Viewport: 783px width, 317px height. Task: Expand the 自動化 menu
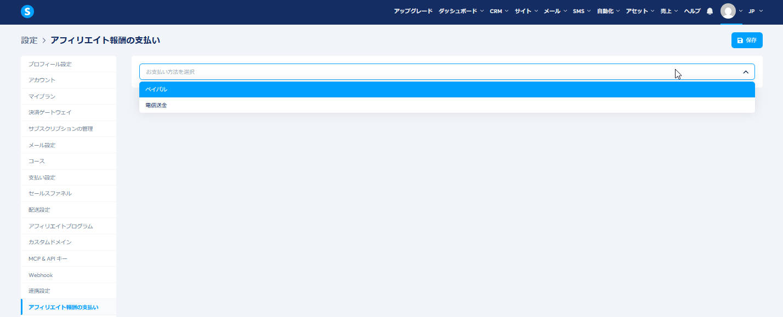[609, 11]
